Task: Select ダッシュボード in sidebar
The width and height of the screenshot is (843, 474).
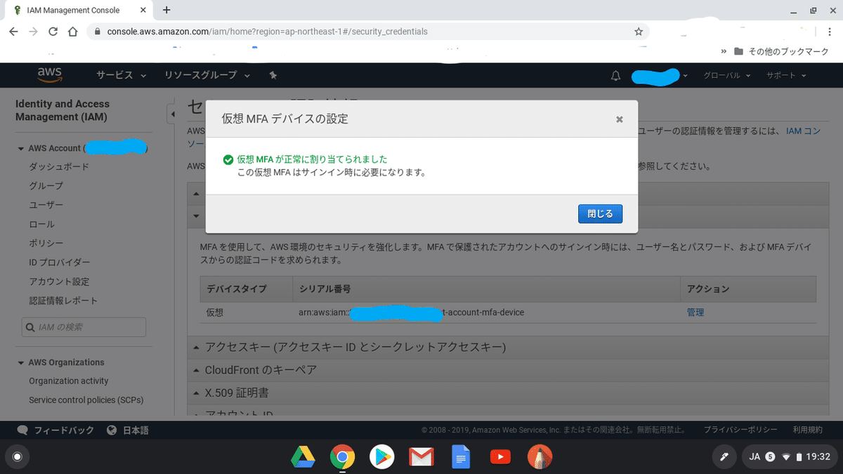Action: point(59,166)
